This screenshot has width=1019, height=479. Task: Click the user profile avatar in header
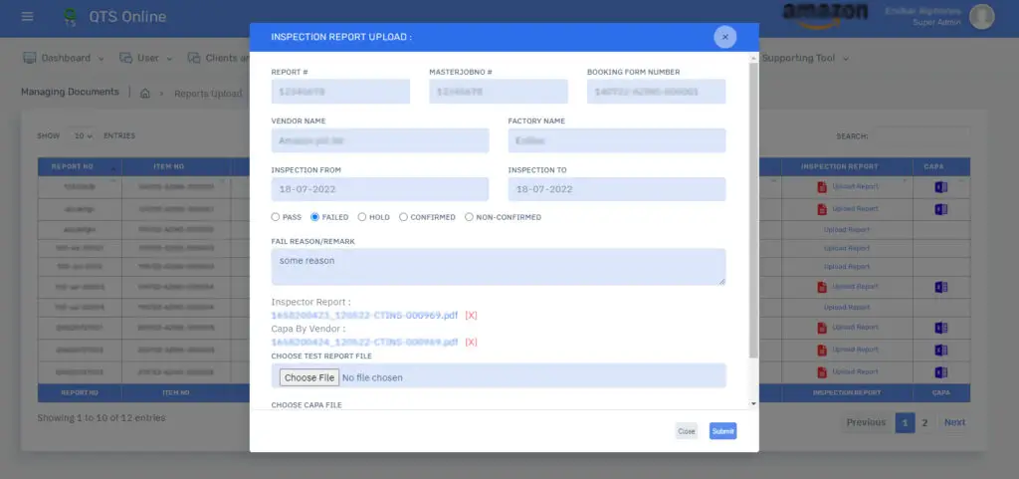[981, 16]
